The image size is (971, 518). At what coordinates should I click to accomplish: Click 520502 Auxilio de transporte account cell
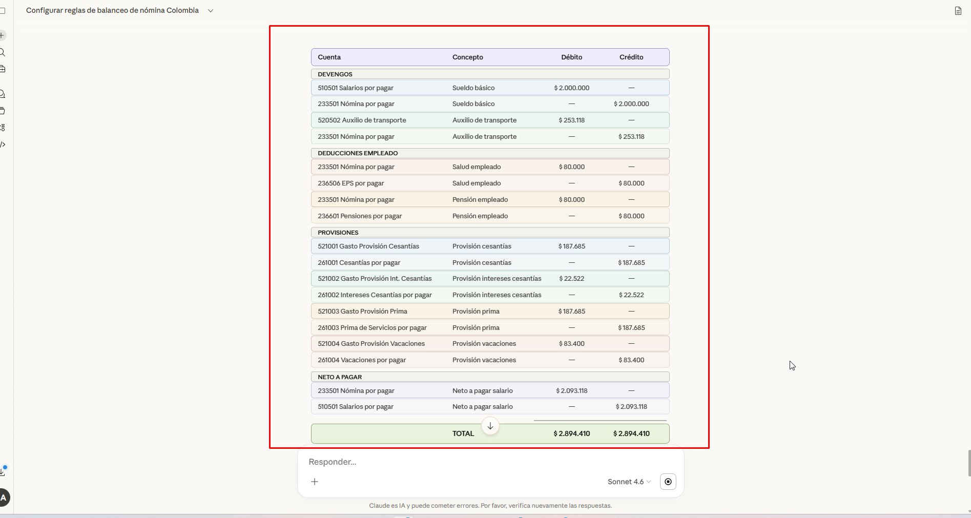[x=362, y=120]
